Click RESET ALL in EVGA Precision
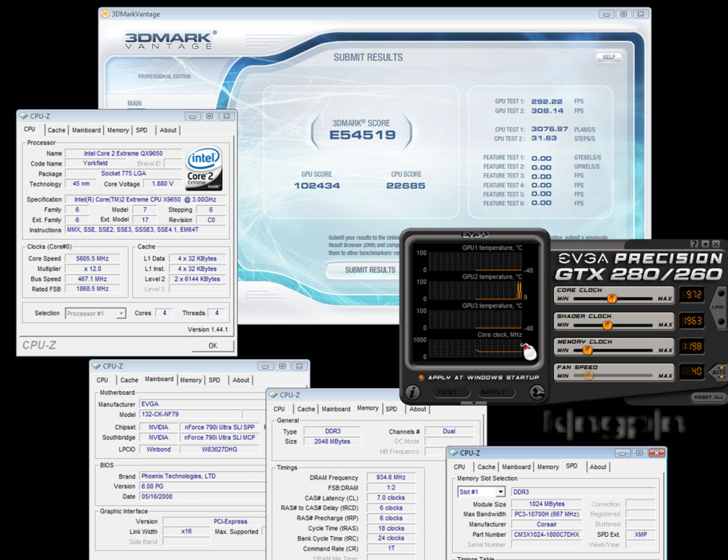Image resolution: width=728 pixels, height=560 pixels. pyautogui.click(x=709, y=397)
